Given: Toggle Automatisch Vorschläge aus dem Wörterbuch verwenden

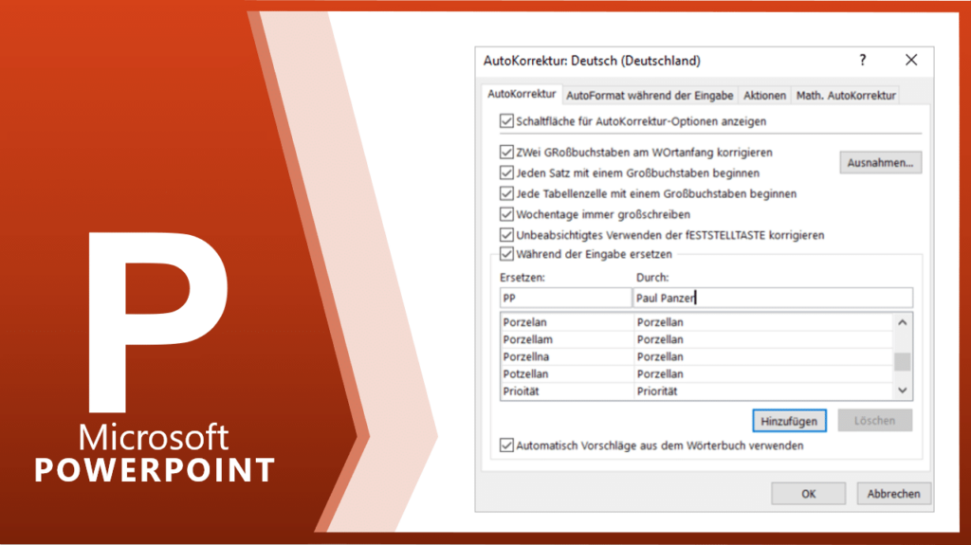Looking at the screenshot, I should pyautogui.click(x=506, y=445).
